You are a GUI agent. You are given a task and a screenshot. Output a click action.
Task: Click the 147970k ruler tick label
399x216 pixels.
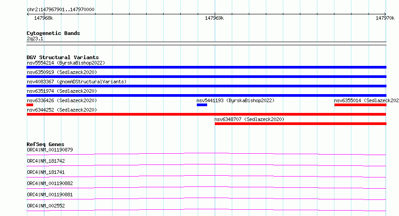point(385,18)
